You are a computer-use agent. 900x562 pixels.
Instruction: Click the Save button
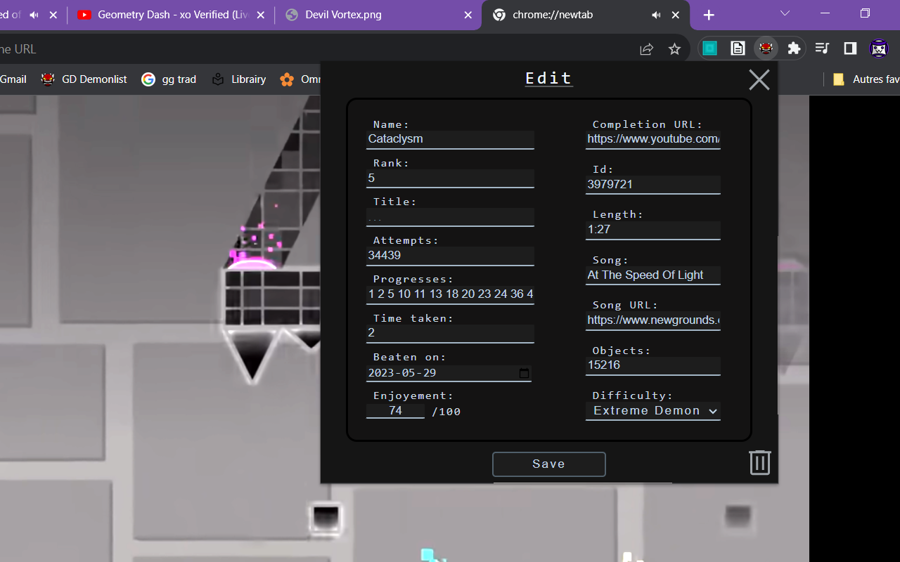point(548,464)
